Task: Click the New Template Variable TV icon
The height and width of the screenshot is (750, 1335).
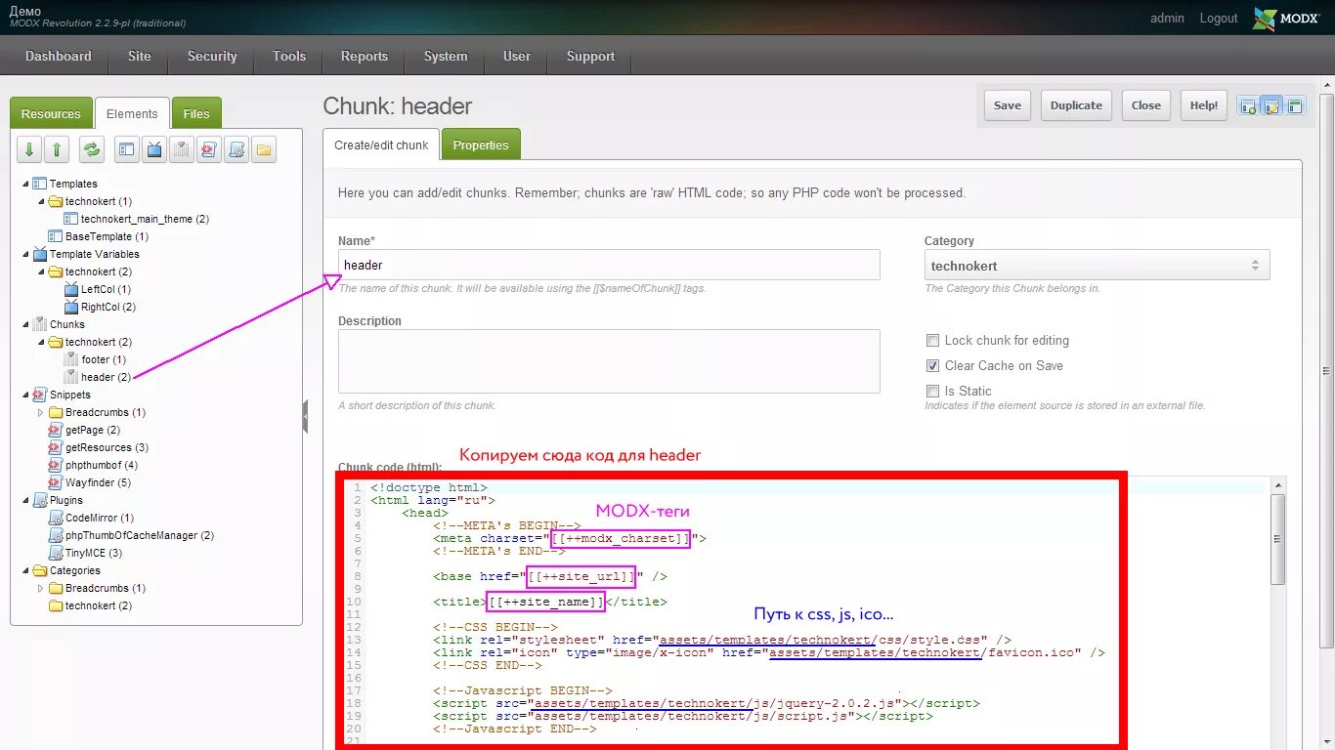Action: point(154,149)
